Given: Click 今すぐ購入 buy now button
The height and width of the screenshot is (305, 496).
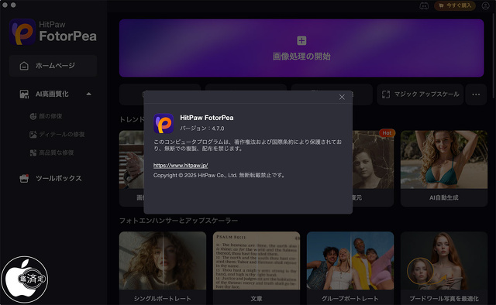Looking at the screenshot, I should pos(455,5).
